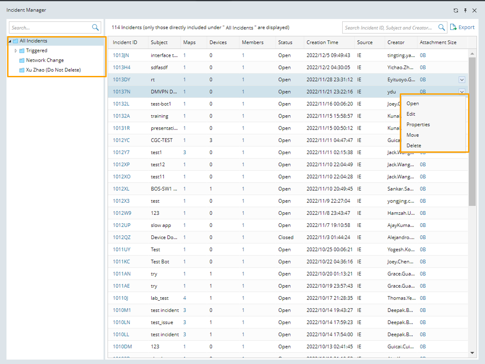Click the Triggered folder icon
The height and width of the screenshot is (364, 485).
click(x=21, y=51)
